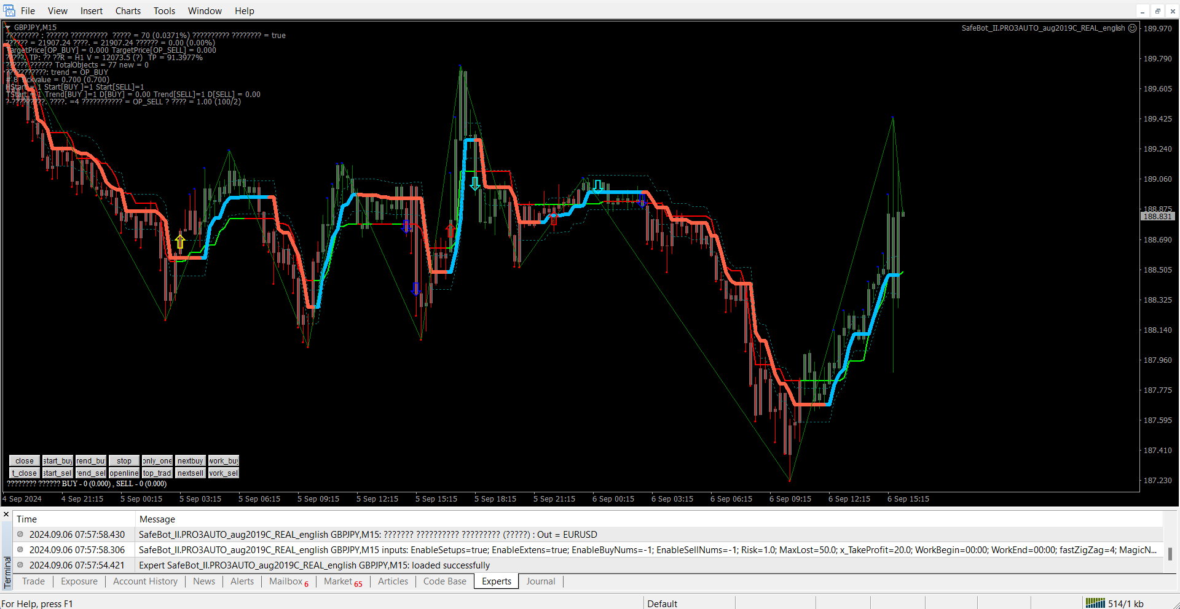Toggle the start_buy button on the chart

(x=58, y=461)
